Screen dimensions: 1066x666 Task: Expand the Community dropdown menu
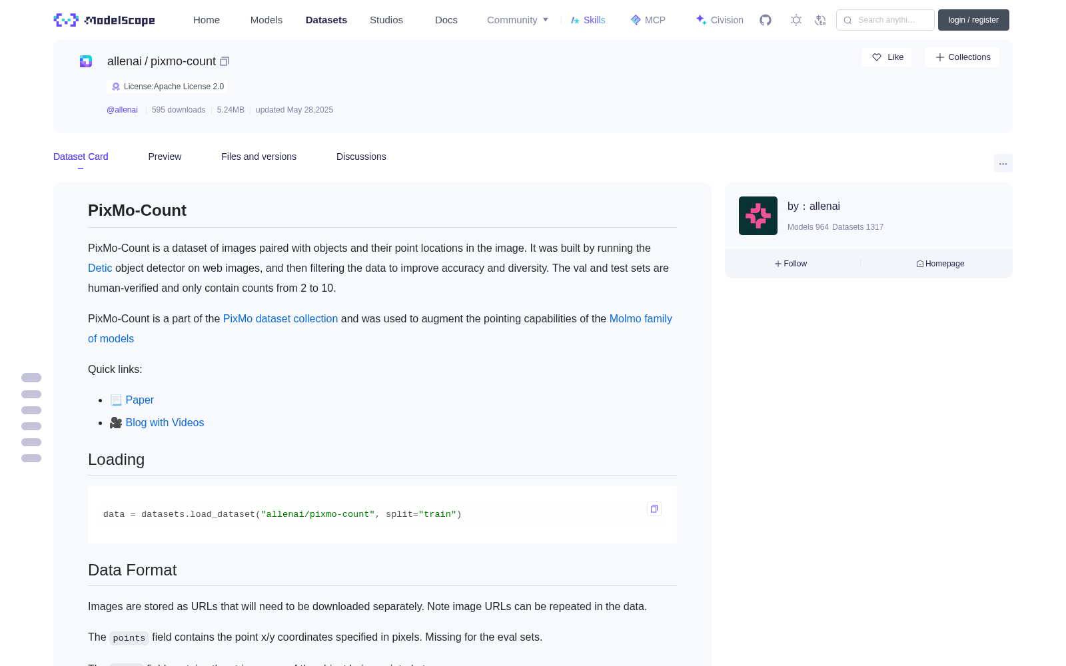[x=518, y=20]
